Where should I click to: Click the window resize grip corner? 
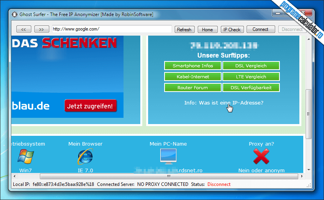pos(309,185)
